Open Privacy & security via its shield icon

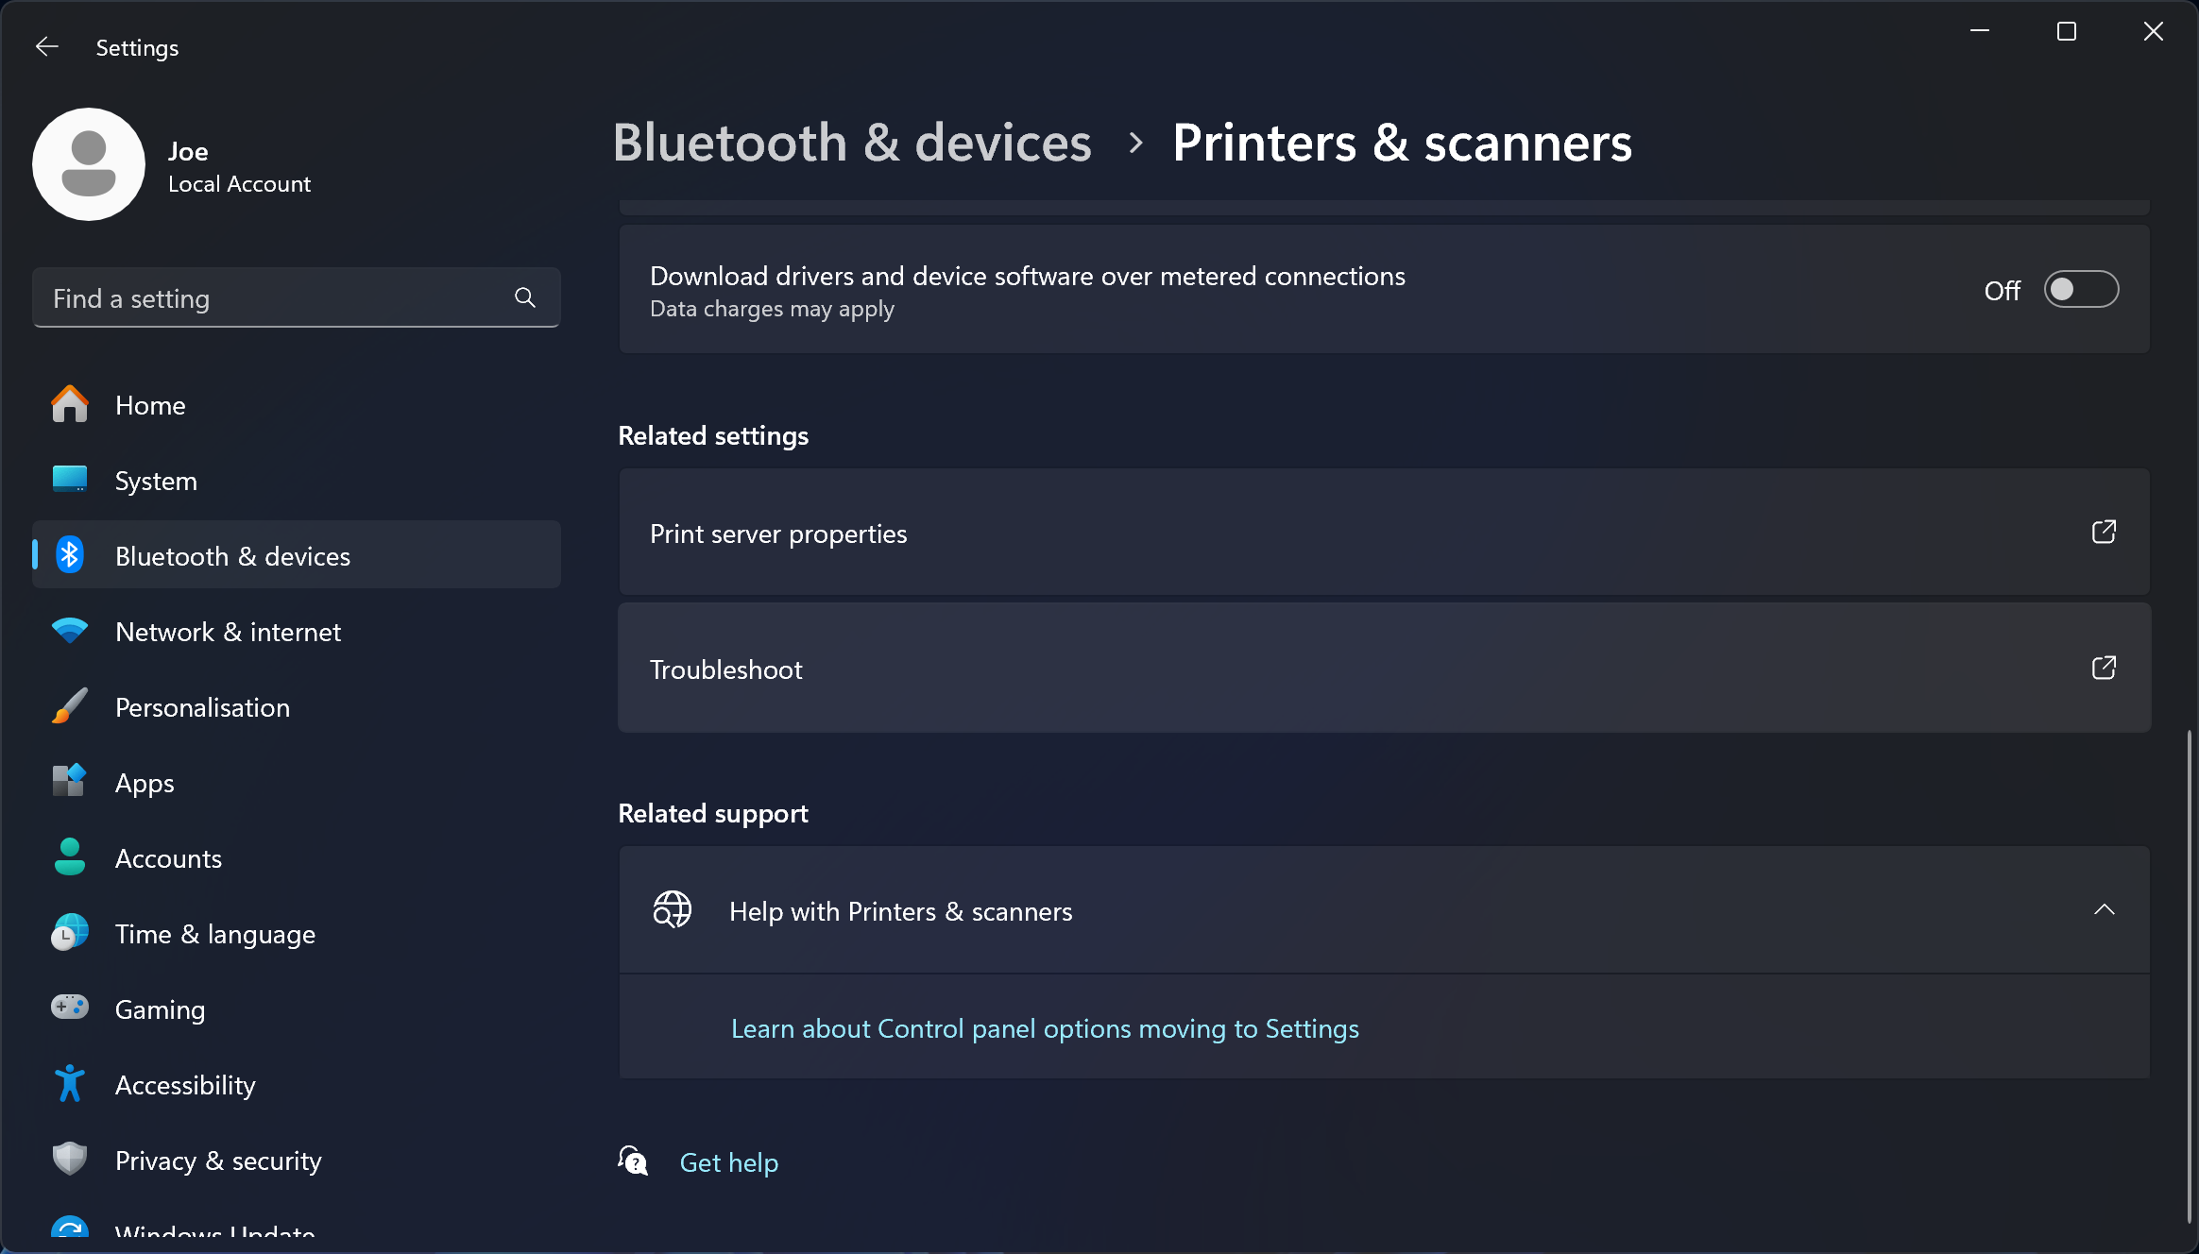click(69, 1160)
